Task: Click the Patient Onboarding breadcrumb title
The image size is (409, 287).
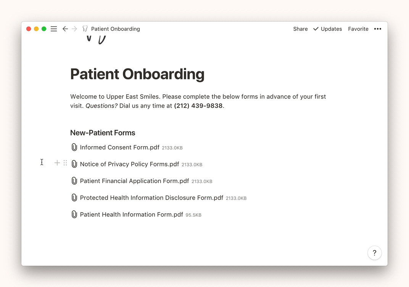Action: (115, 29)
